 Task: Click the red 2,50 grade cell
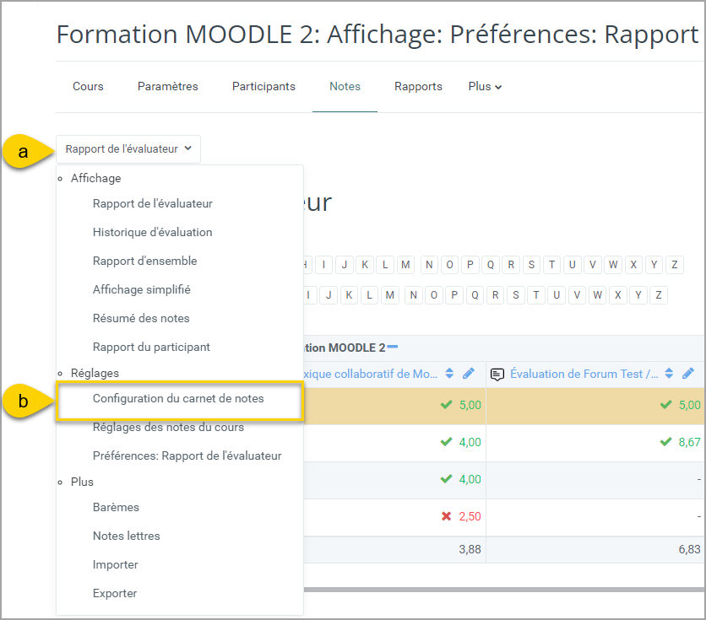[395, 517]
